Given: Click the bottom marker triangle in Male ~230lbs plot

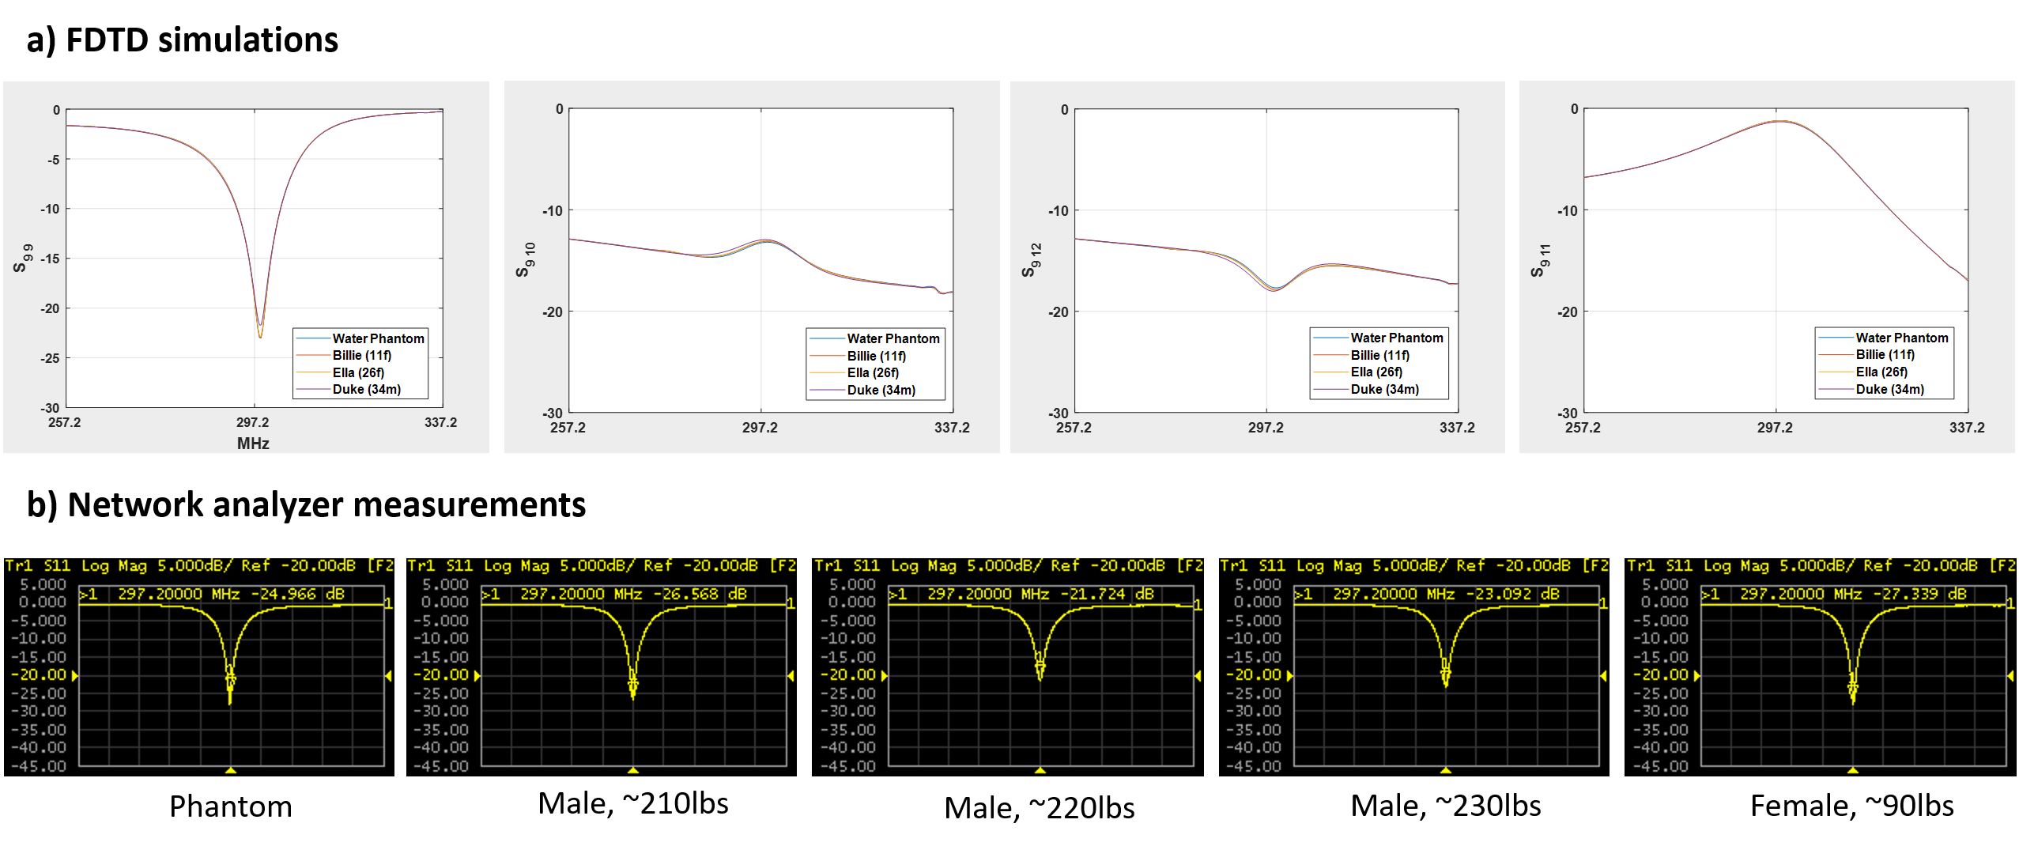Looking at the screenshot, I should [x=1445, y=769].
